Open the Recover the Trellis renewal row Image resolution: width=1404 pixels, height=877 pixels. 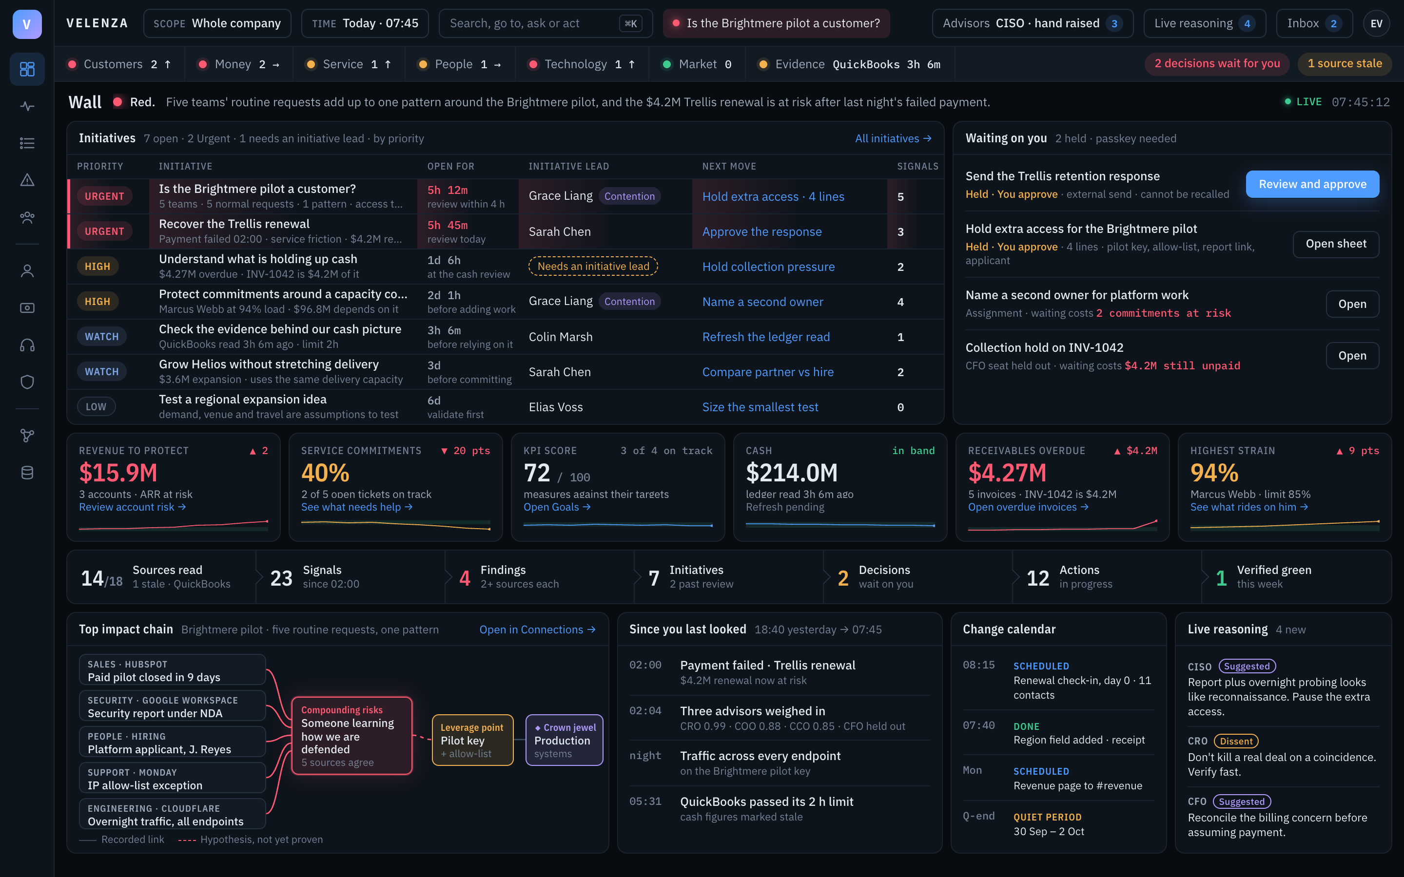506,231
